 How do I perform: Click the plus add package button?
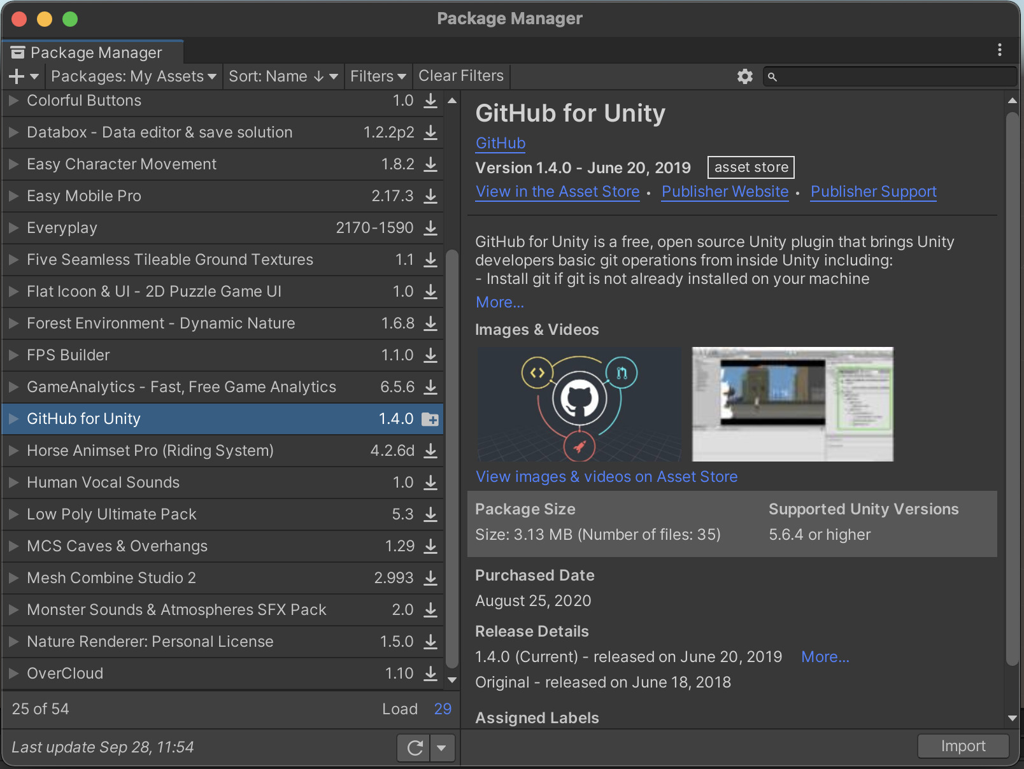pos(24,76)
